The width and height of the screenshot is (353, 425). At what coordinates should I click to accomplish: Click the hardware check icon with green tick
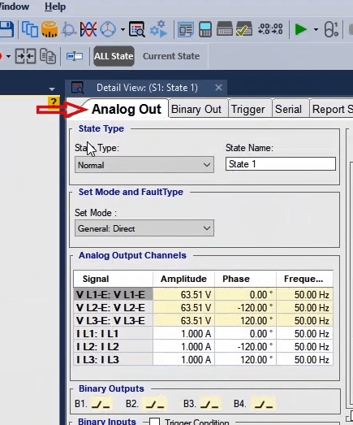tap(244, 29)
